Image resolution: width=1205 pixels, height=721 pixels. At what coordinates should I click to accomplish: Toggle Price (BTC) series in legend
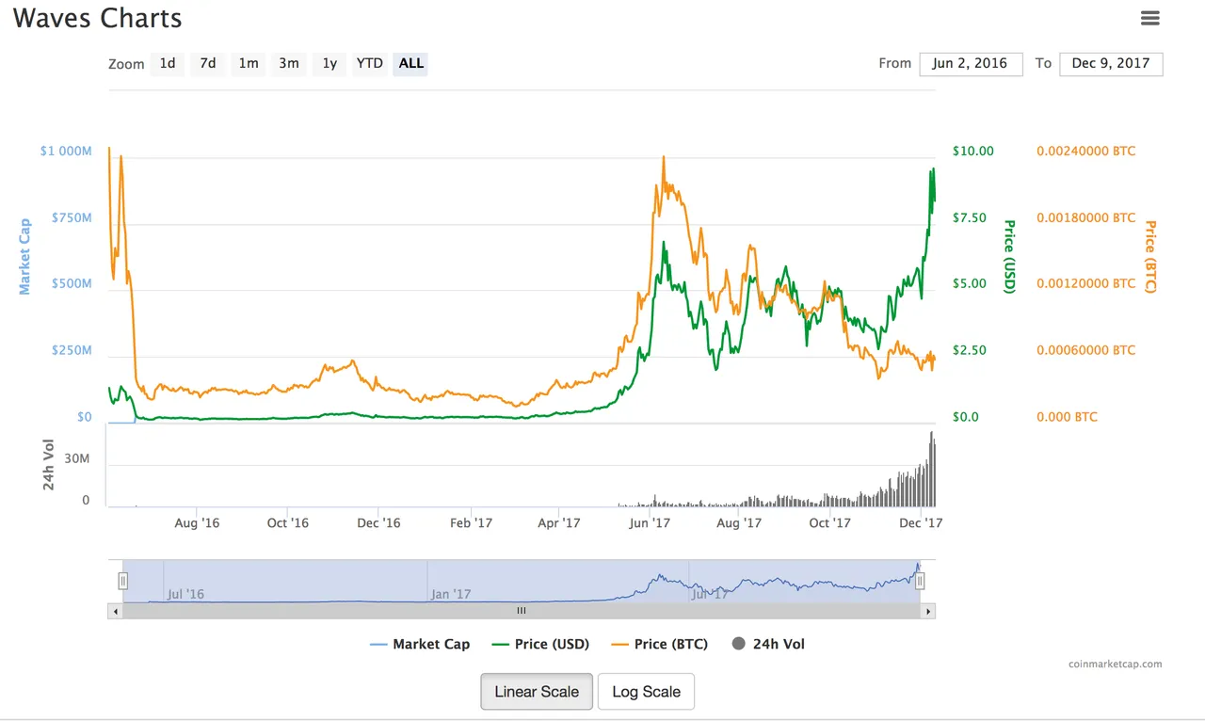[x=660, y=644]
